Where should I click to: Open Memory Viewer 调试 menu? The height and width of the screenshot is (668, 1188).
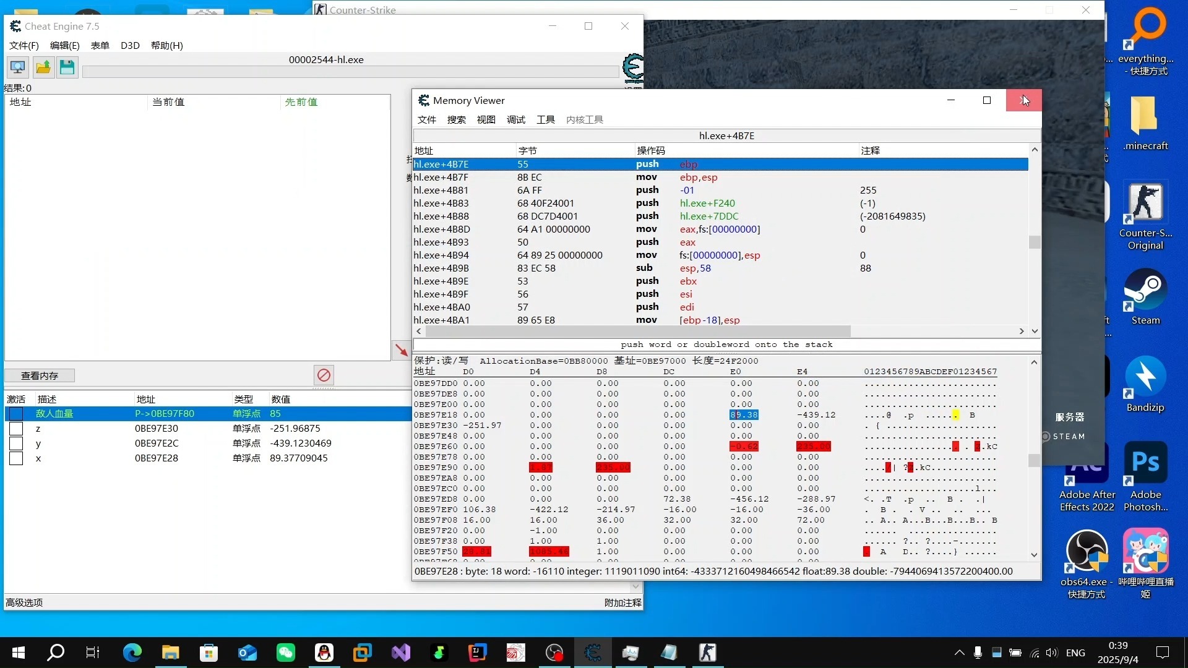click(x=516, y=119)
